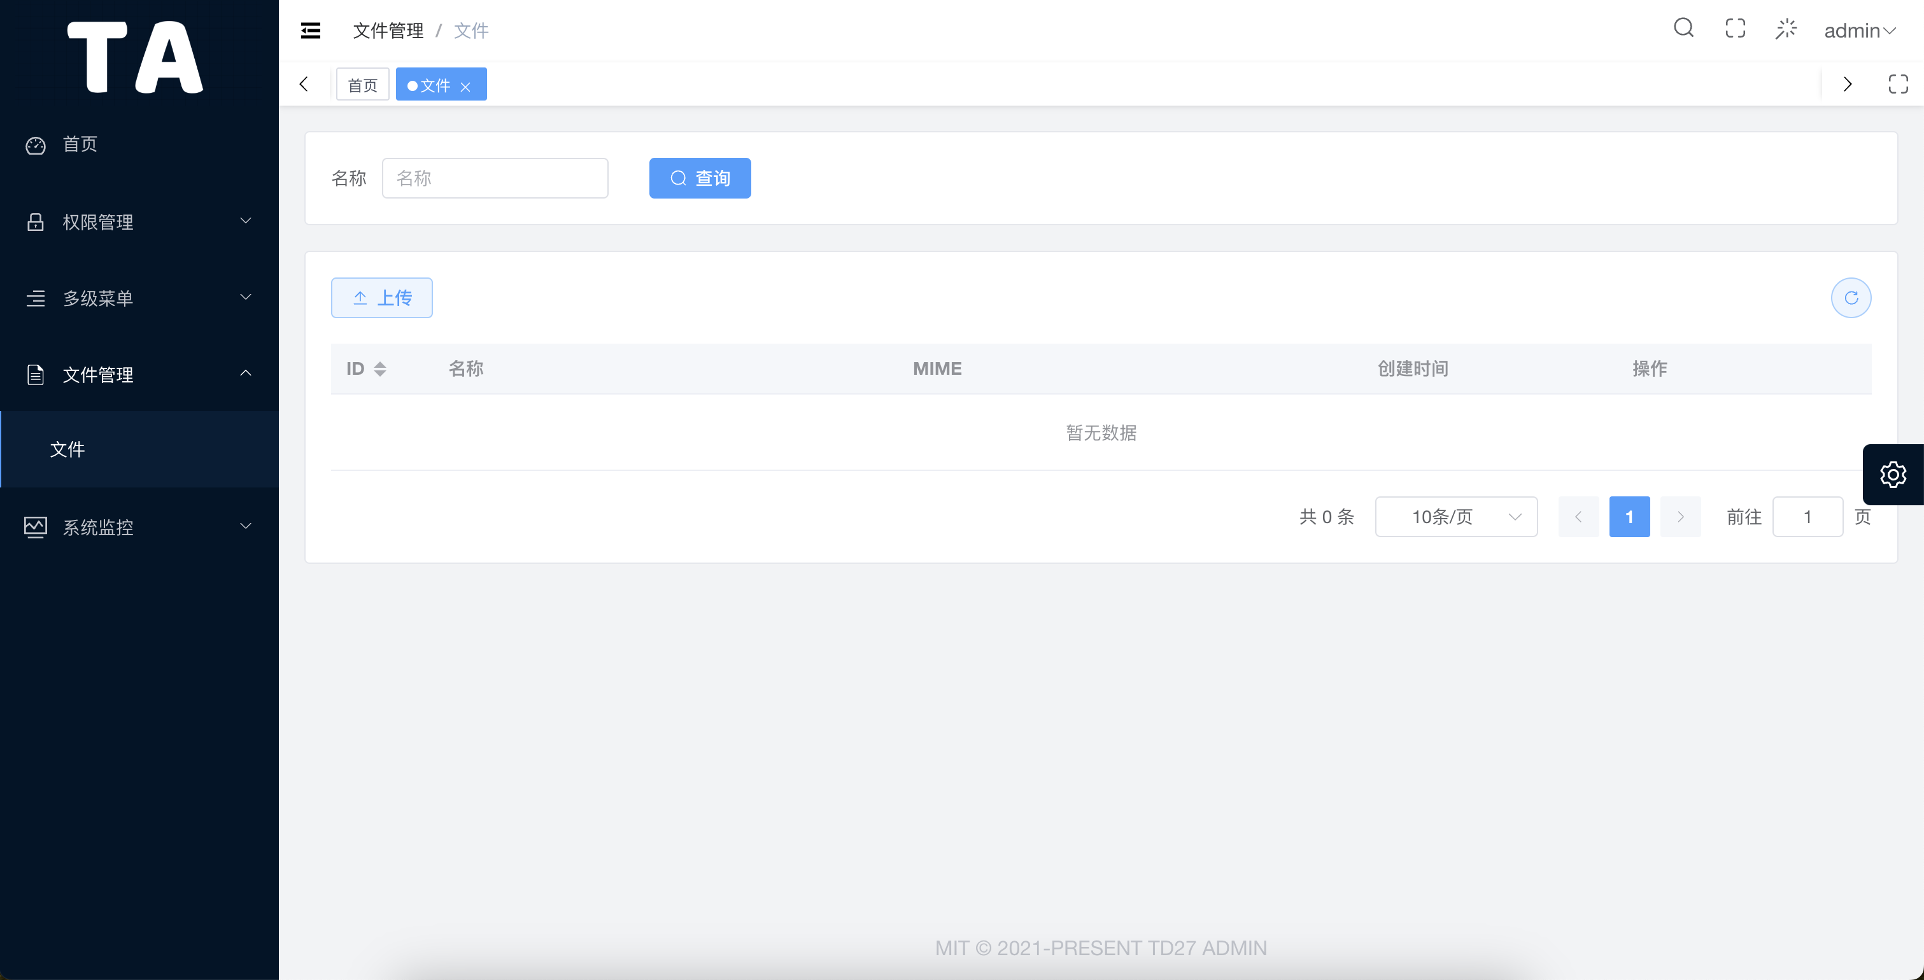The image size is (1924, 980).
Task: Collapse sidebar with hamburger icon
Action: point(311,31)
